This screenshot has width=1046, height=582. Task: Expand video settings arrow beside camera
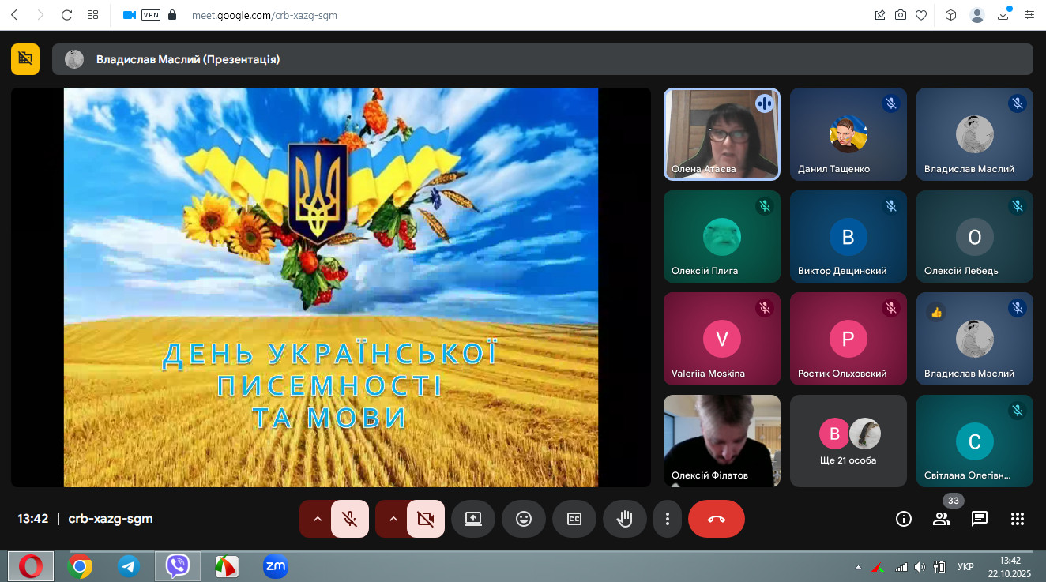tap(393, 519)
